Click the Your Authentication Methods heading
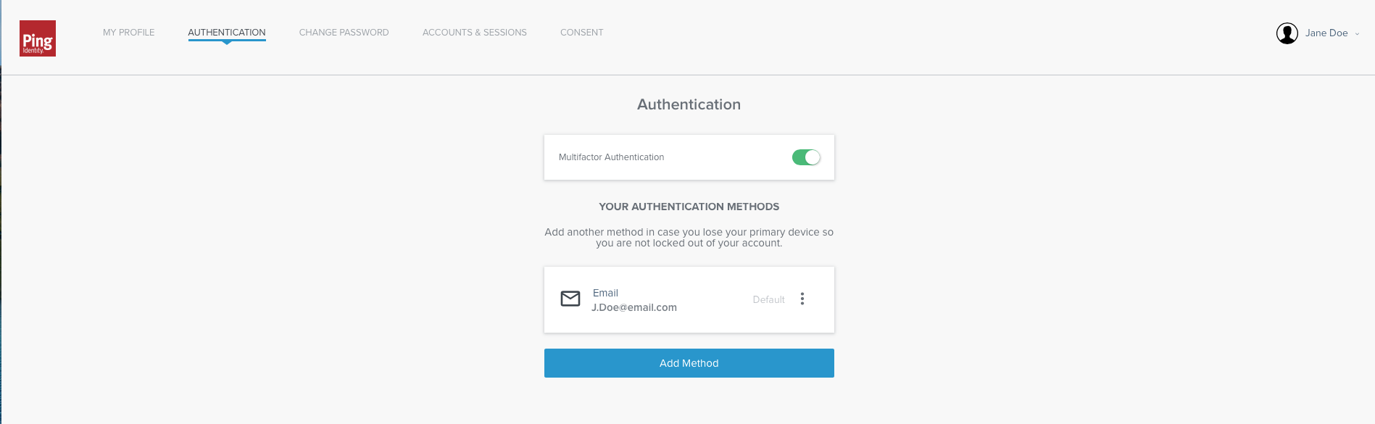Image resolution: width=1375 pixels, height=424 pixels. (689, 207)
